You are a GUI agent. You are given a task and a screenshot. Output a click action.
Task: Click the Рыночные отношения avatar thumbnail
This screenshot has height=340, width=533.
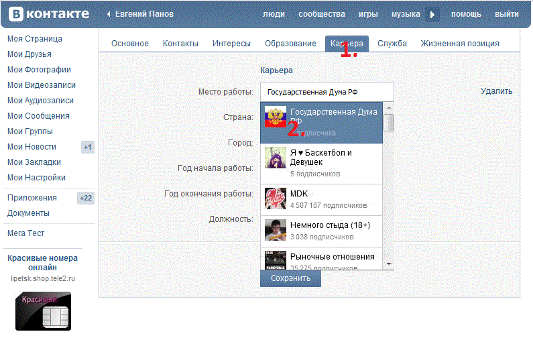tap(276, 260)
